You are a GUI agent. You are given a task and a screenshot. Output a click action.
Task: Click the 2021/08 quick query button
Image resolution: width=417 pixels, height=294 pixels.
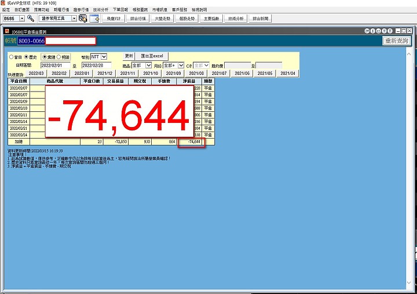196,73
